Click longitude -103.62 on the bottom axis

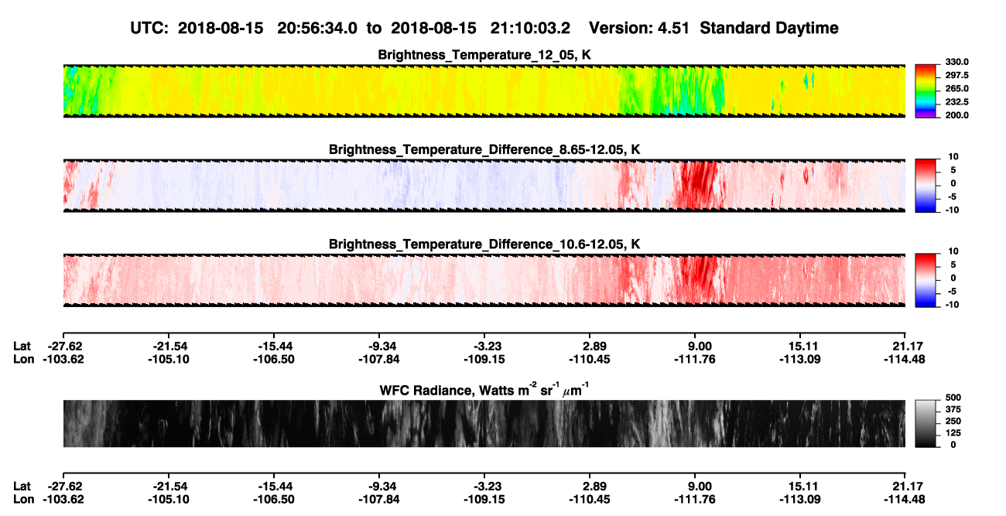coord(63,499)
